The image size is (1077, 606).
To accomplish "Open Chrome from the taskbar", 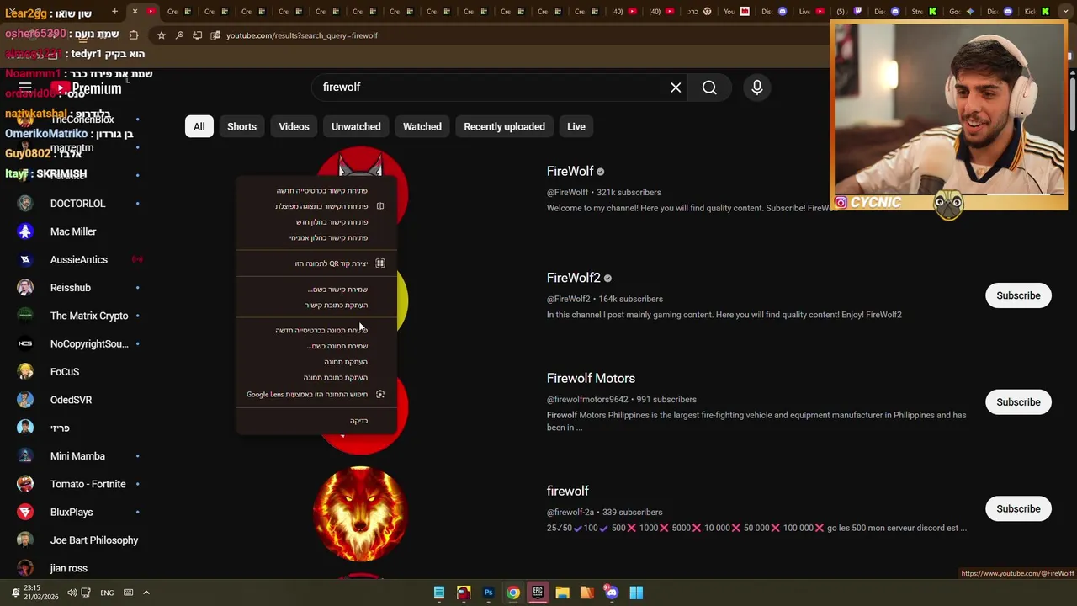I will click(x=512, y=593).
